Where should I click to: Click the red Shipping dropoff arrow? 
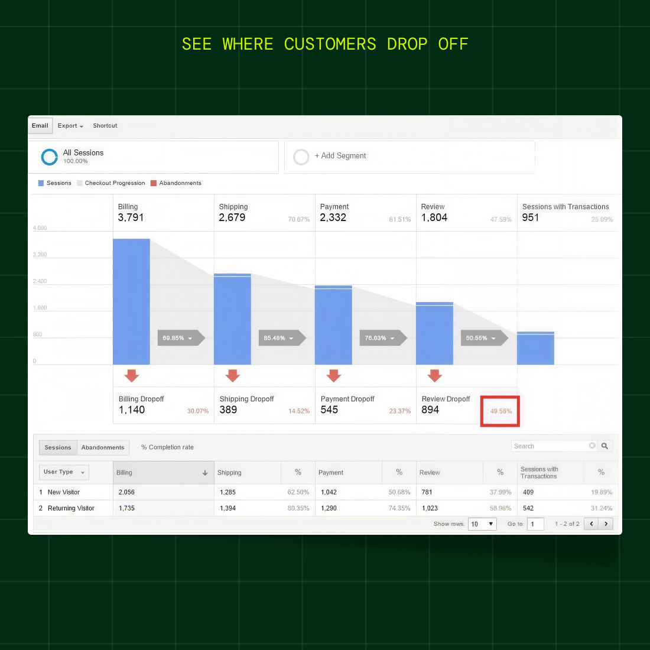click(x=233, y=376)
